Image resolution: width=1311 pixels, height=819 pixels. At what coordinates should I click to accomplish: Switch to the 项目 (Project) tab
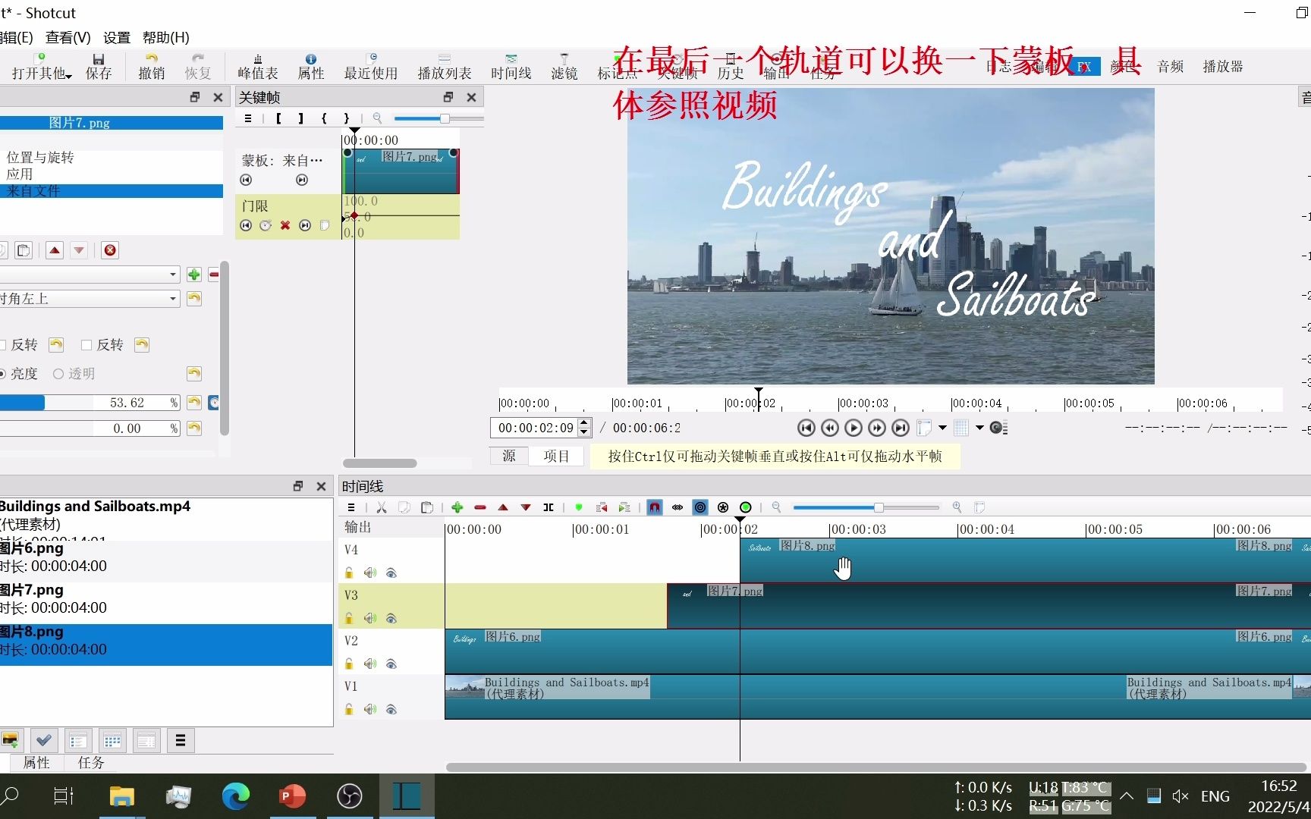point(556,456)
